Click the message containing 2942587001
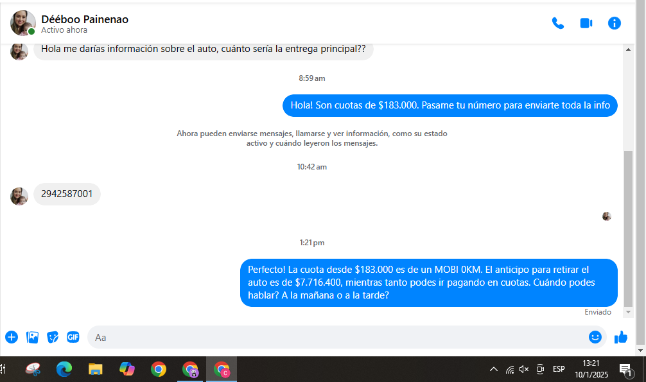This screenshot has width=646, height=382. point(67,194)
